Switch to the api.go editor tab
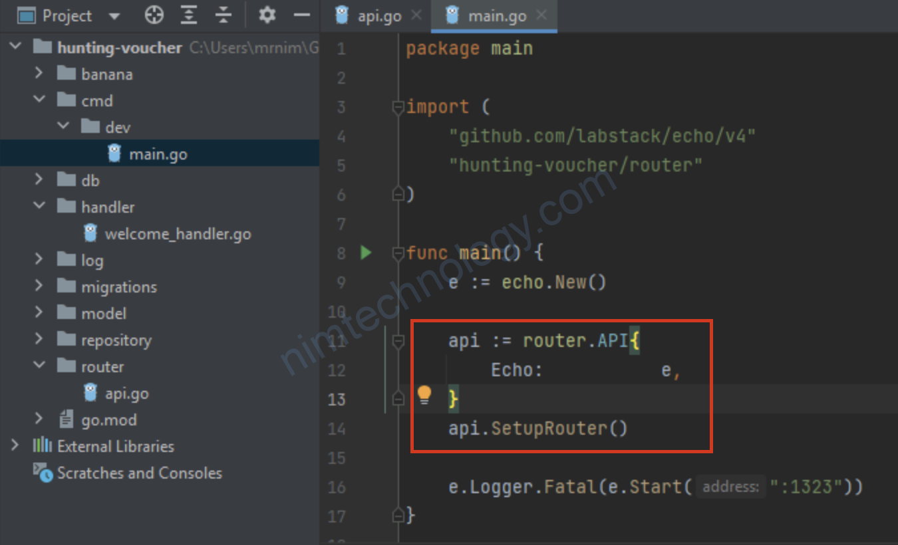This screenshot has width=898, height=545. click(378, 16)
